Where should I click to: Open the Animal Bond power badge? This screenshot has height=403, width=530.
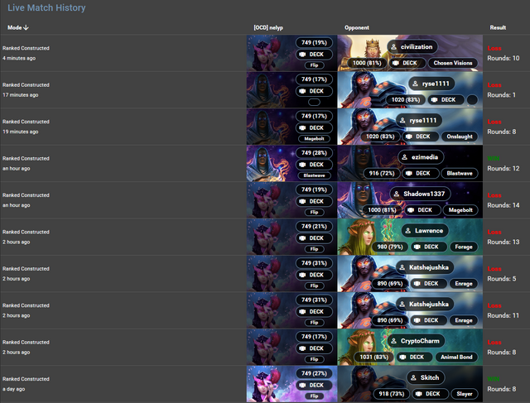click(456, 357)
